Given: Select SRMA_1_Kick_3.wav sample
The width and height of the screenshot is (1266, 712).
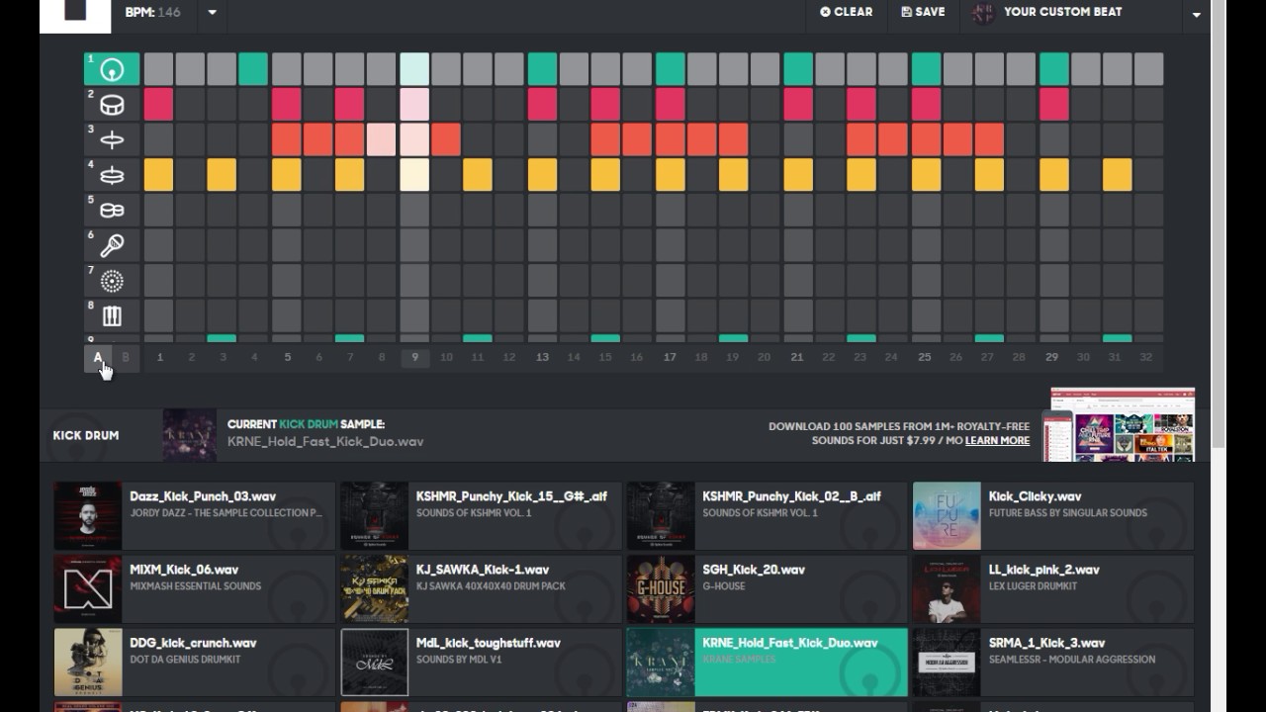Looking at the screenshot, I should [x=1053, y=662].
